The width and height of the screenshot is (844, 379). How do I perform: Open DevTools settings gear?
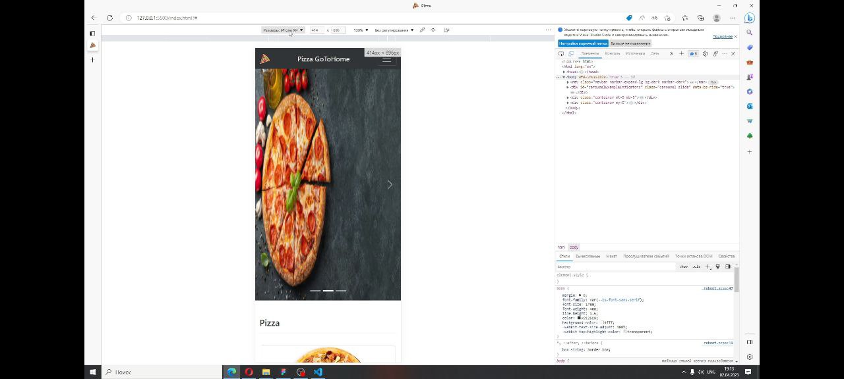pos(705,53)
